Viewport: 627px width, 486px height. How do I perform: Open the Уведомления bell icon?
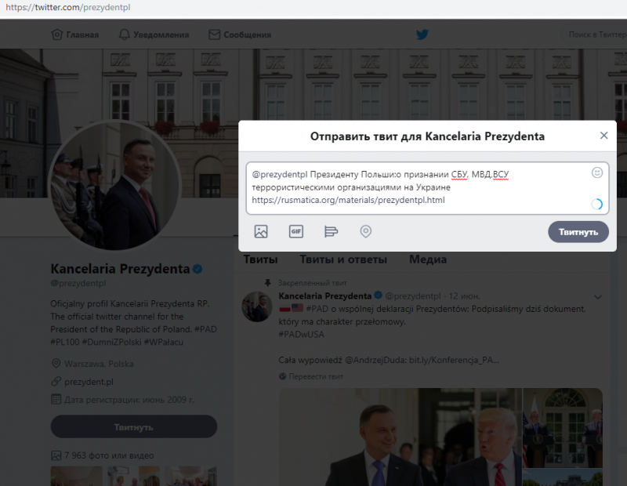tap(125, 34)
